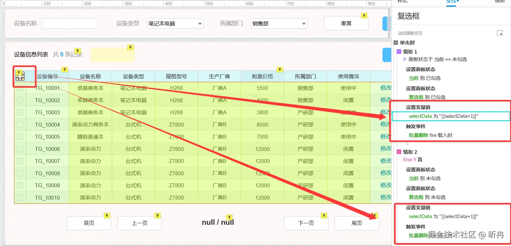Screen dimensions: 511x246
Task: Click the lightning badge on the yellow placeholder box
Action: pos(130,47)
